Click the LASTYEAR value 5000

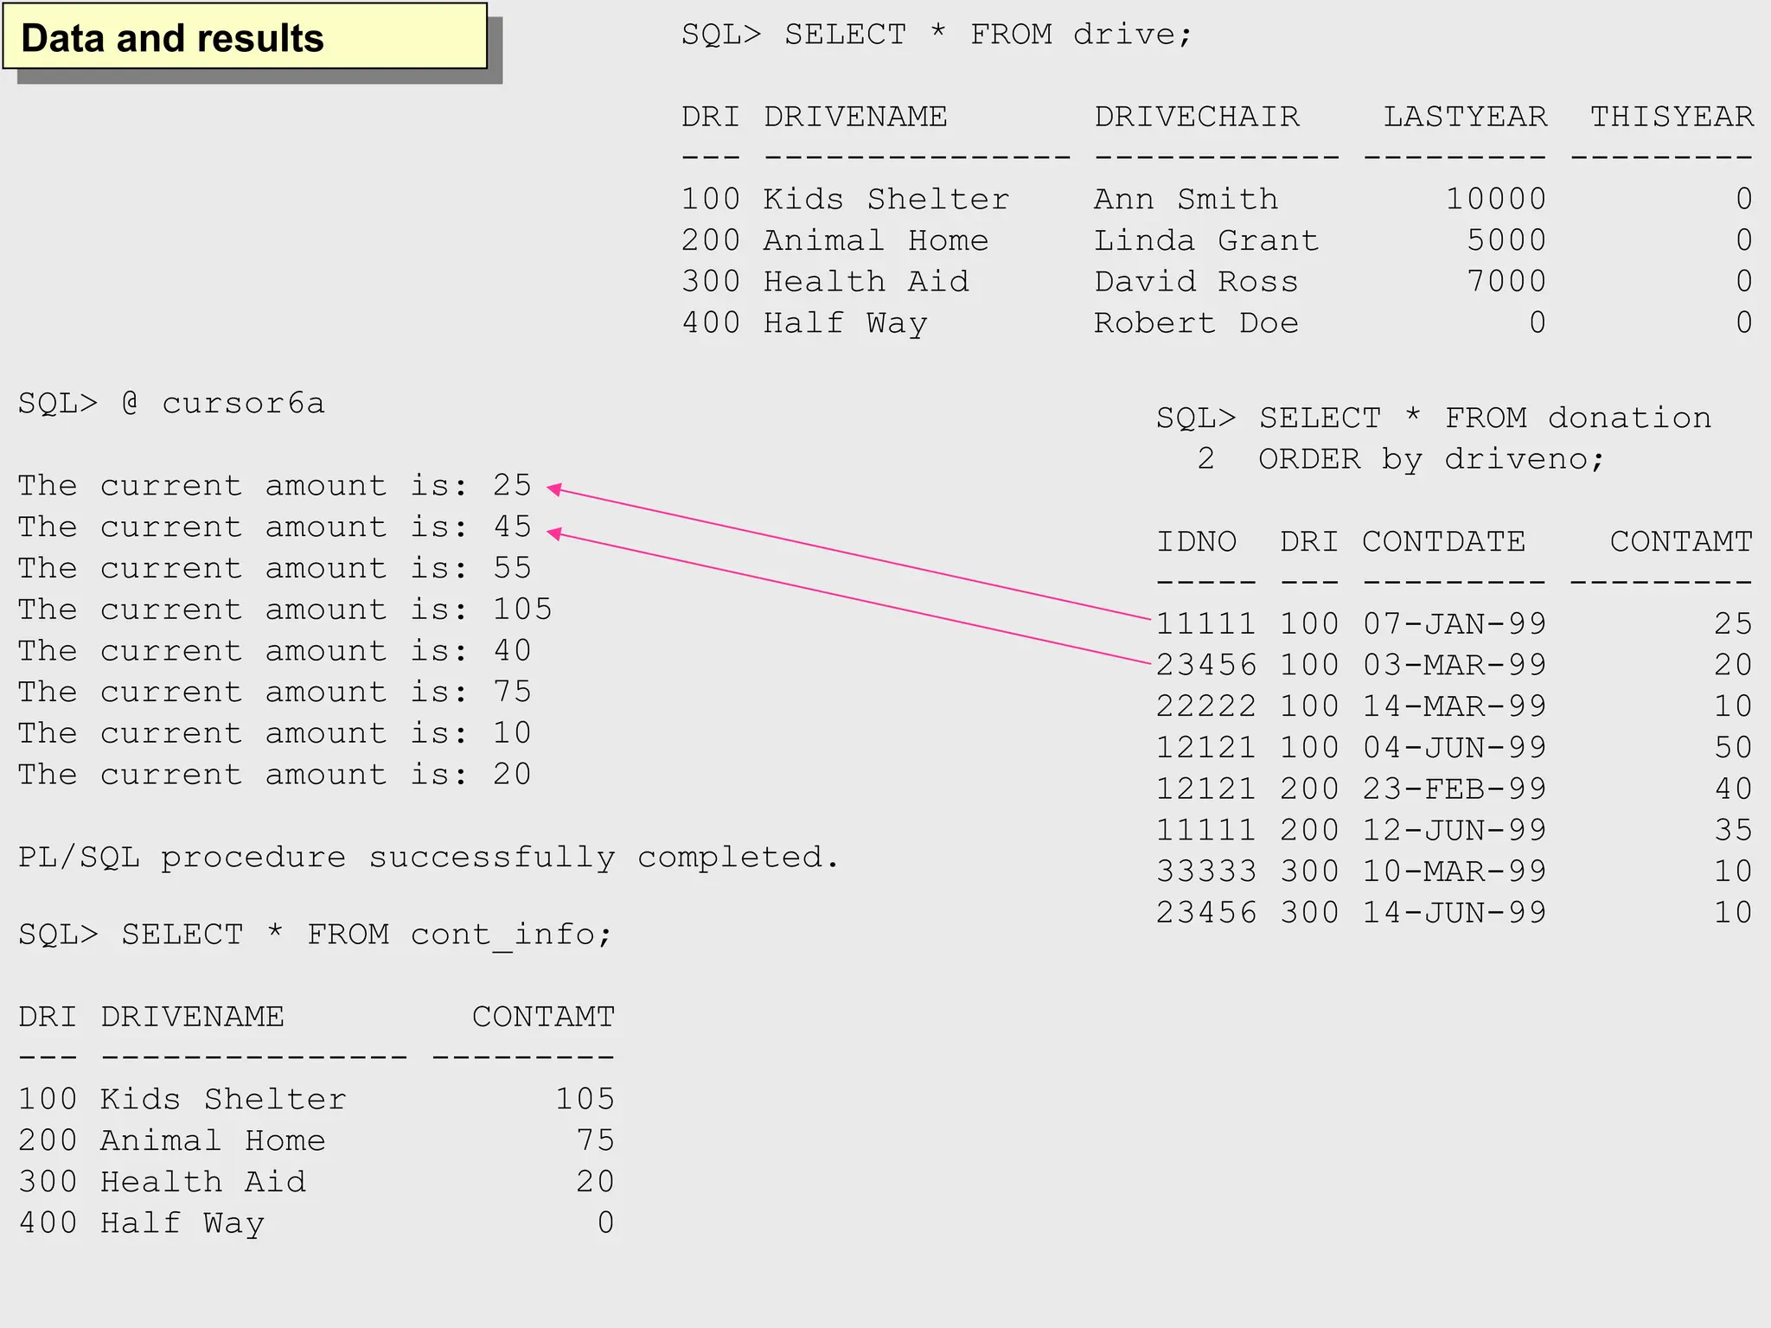pos(1506,240)
